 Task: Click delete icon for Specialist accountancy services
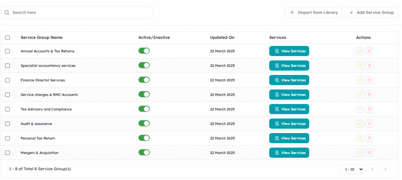(369, 66)
